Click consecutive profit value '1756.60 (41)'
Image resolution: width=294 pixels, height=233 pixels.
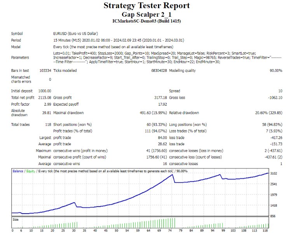pyautogui.click(x=157, y=157)
